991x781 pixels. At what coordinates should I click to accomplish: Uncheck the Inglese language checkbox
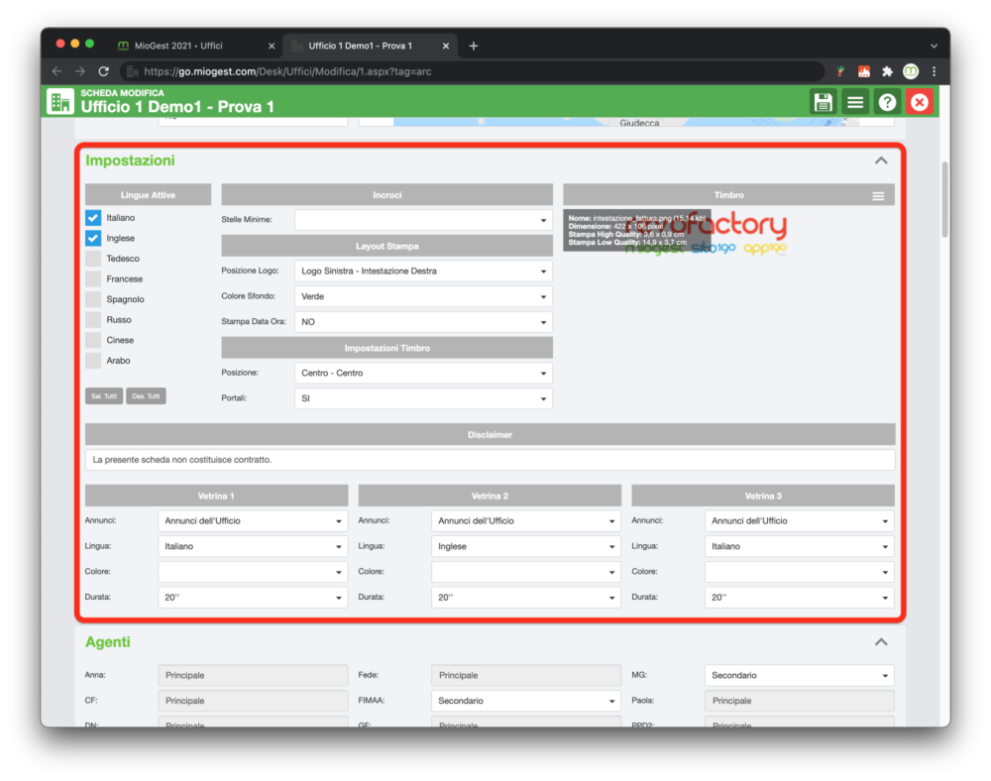[x=93, y=238]
